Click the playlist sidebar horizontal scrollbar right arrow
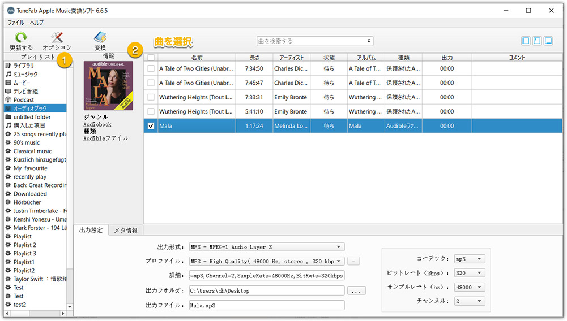This screenshot has height=321, width=567. [63, 314]
